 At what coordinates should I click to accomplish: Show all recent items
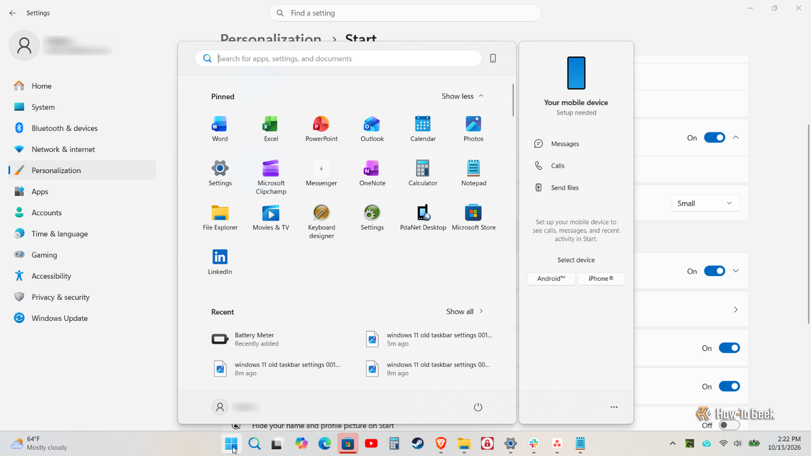[465, 311]
